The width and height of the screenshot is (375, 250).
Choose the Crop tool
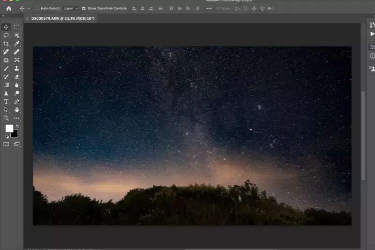pyautogui.click(x=7, y=44)
